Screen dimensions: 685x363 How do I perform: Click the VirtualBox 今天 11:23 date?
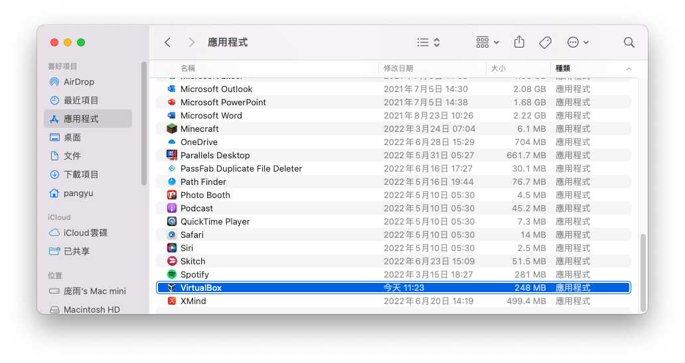(404, 287)
